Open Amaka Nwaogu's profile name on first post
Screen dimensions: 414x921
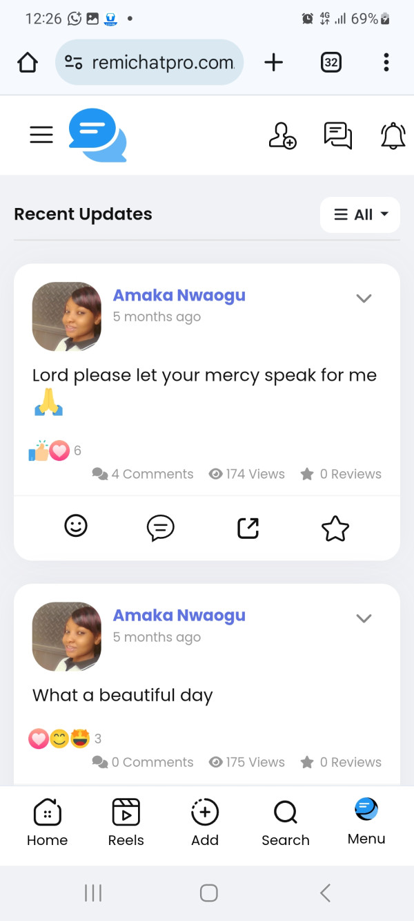tap(179, 295)
